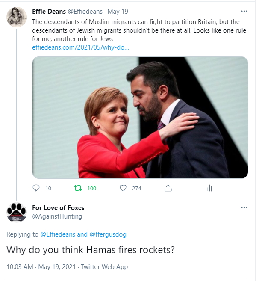Click the For Love of Foxes name
Screen dimensions: 262x281
click(x=58, y=208)
